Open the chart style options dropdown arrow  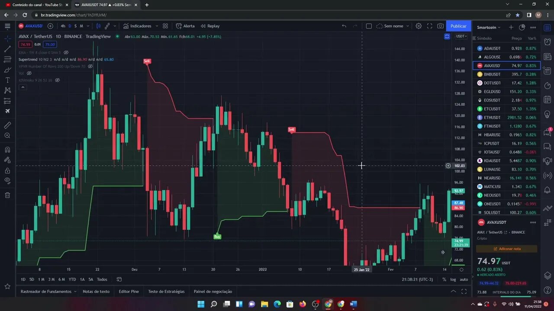115,26
